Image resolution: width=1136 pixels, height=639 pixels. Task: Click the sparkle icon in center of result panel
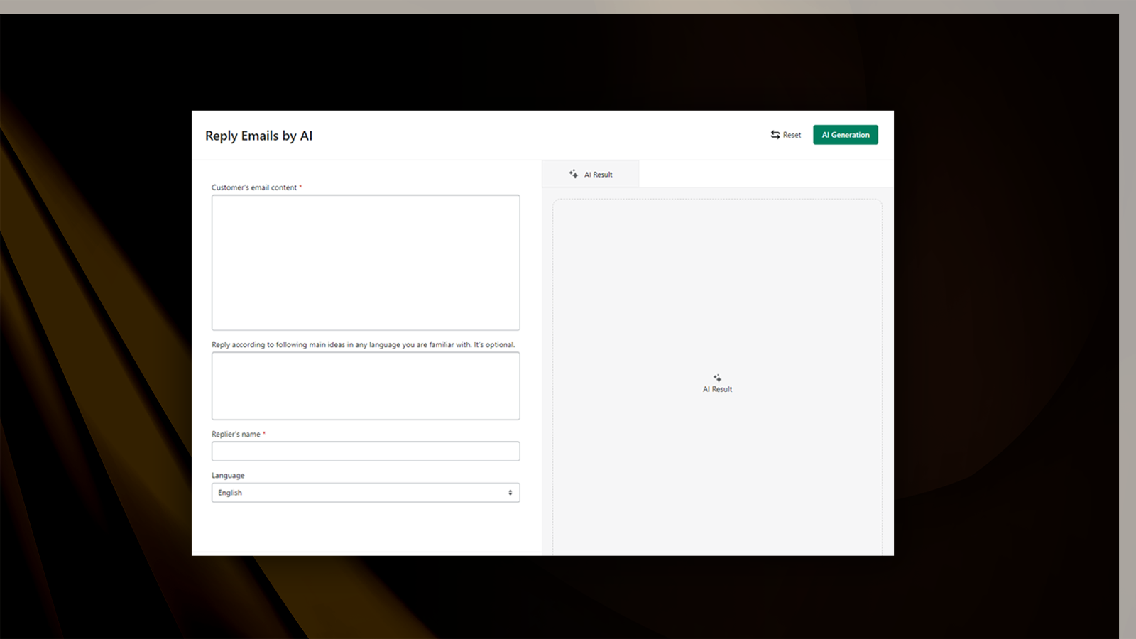717,378
